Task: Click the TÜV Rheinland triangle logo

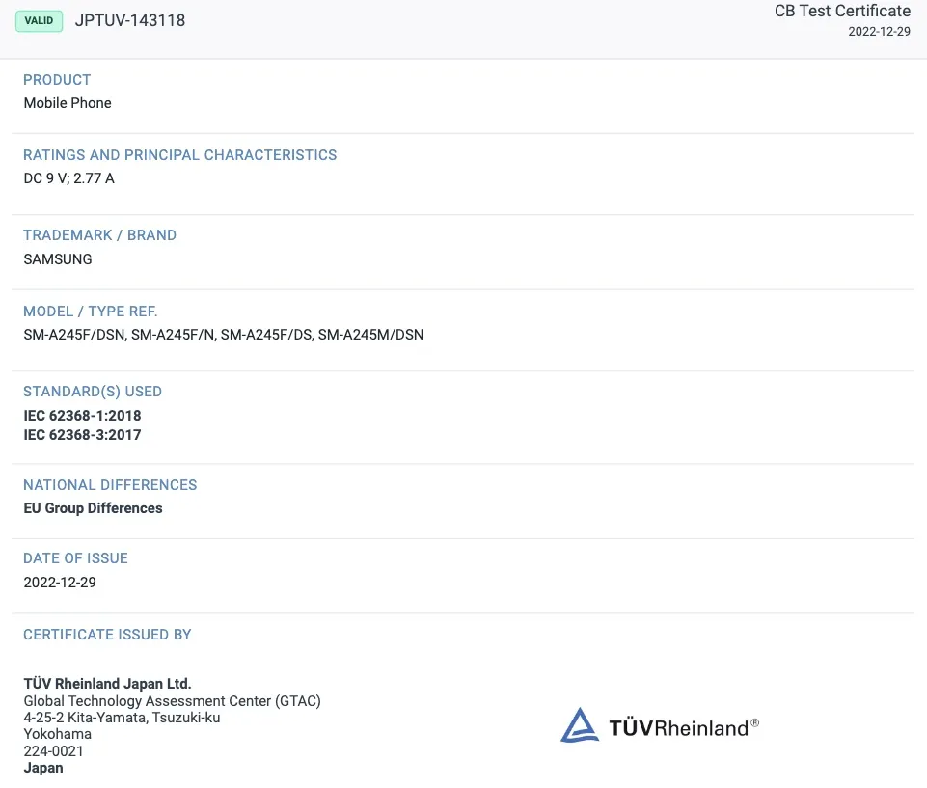Action: [x=579, y=723]
